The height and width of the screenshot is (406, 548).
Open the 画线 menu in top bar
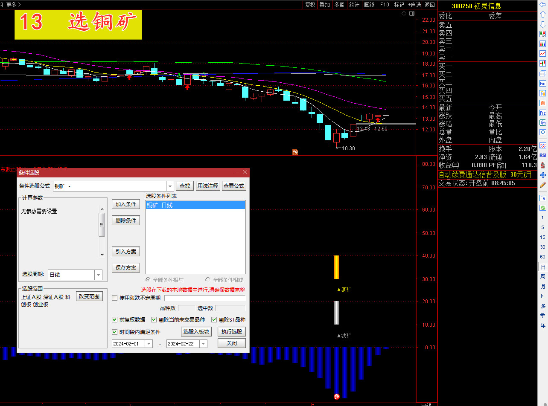[x=369, y=5]
